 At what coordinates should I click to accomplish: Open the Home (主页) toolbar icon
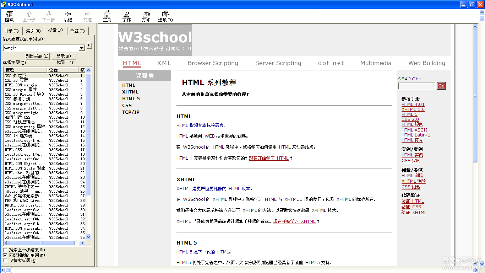tap(107, 16)
